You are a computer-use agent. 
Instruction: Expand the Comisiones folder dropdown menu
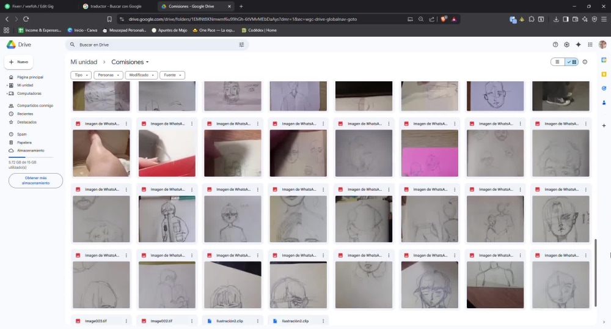click(x=147, y=62)
